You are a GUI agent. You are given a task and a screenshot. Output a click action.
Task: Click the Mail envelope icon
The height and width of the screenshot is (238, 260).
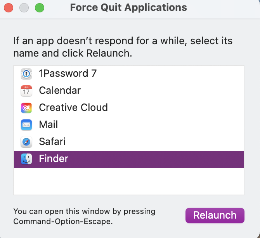(x=26, y=125)
